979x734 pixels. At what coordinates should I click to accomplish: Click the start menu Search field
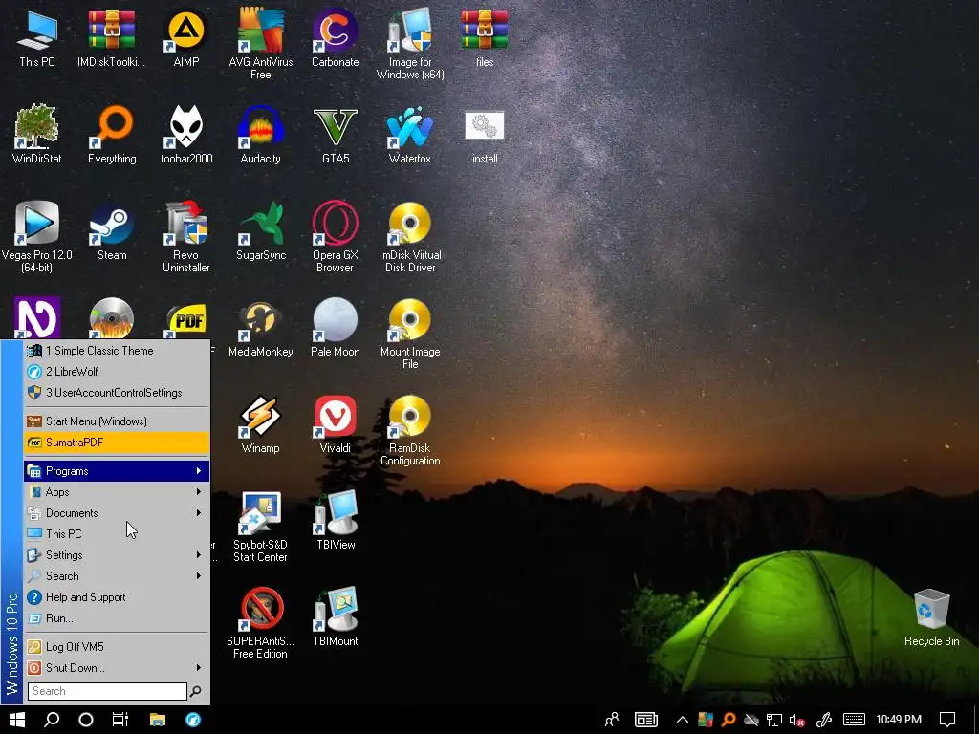click(x=107, y=691)
